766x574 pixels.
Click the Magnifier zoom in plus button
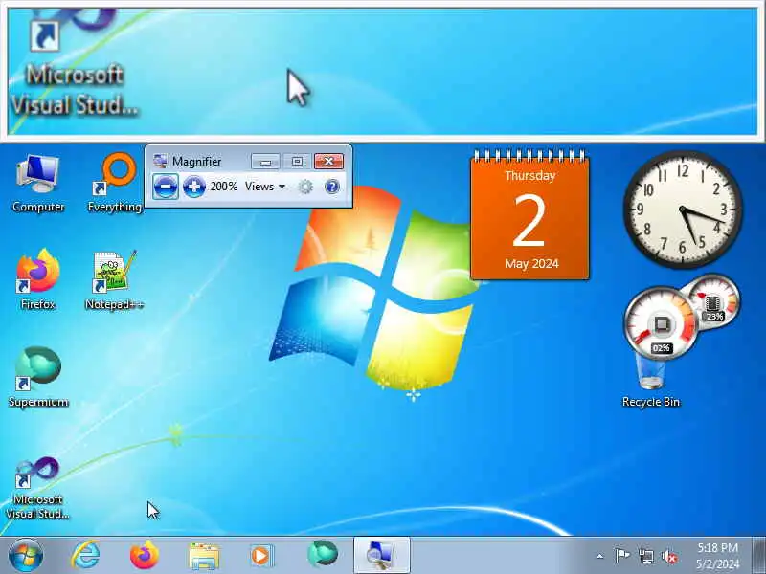coord(194,187)
